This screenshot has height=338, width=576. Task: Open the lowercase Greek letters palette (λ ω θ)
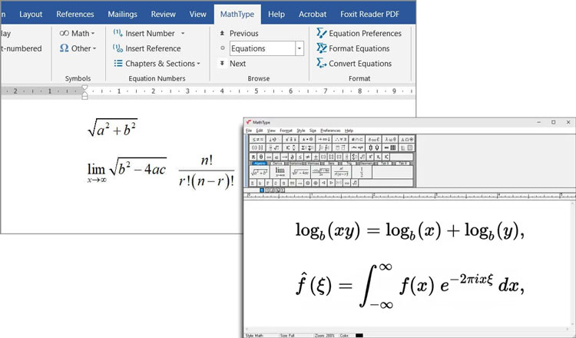click(389, 139)
